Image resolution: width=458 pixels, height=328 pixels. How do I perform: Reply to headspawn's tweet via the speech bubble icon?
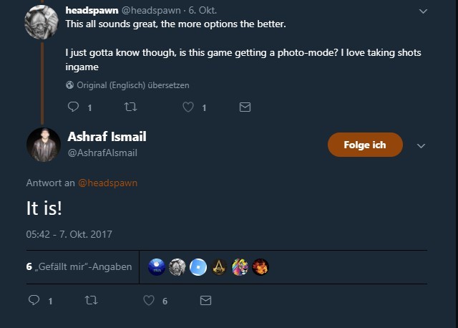tap(73, 107)
